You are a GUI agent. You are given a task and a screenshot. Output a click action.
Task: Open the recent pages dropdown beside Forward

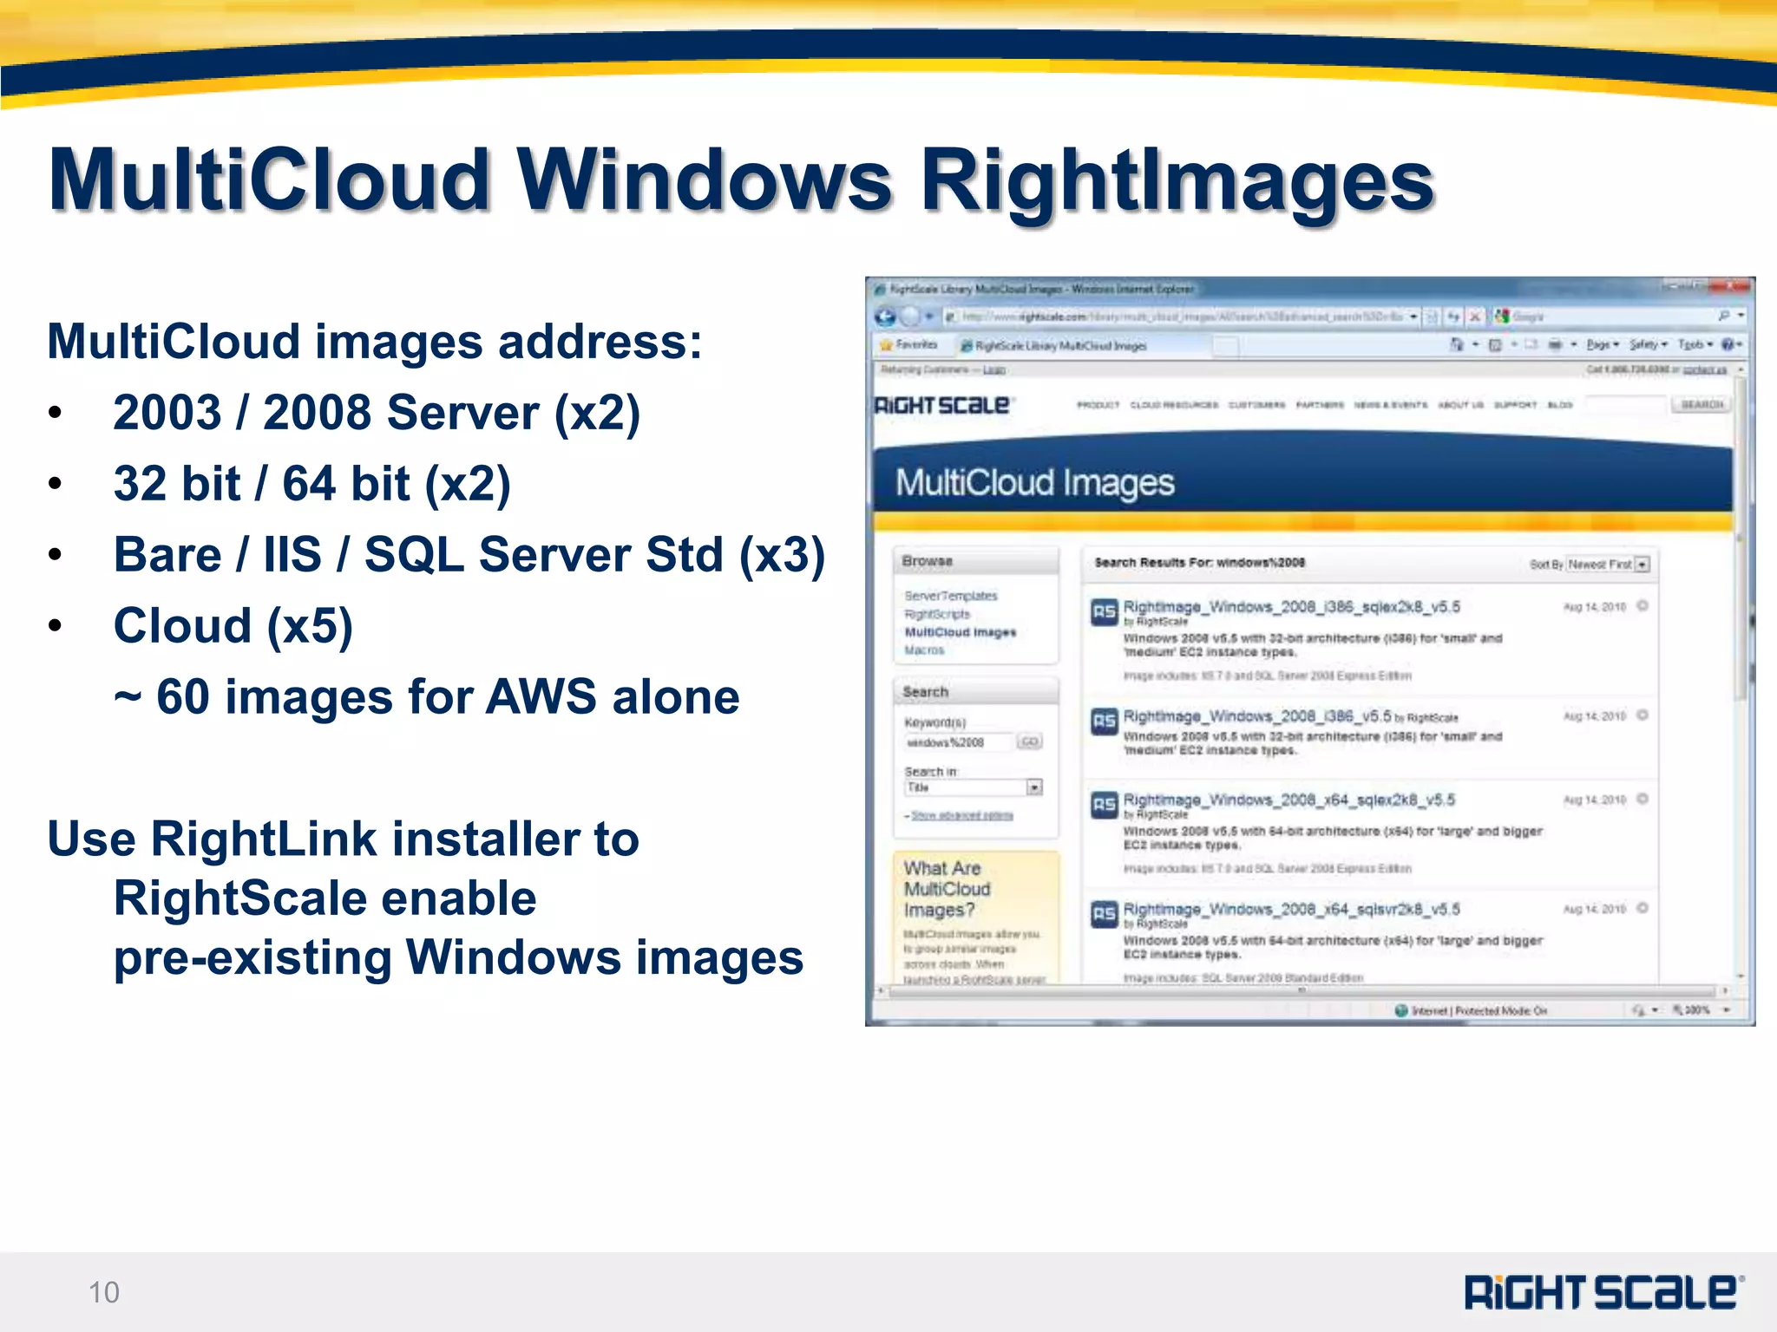(928, 317)
